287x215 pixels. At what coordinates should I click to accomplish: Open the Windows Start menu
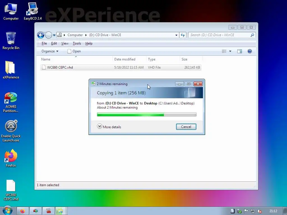coord(8,210)
